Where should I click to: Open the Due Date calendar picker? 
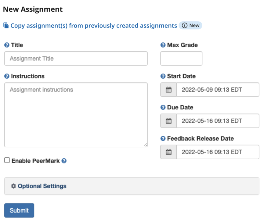[168, 120]
